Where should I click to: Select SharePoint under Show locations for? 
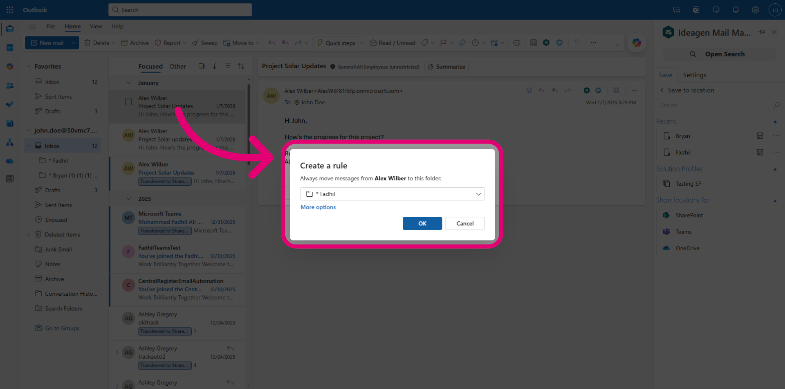pyautogui.click(x=689, y=215)
